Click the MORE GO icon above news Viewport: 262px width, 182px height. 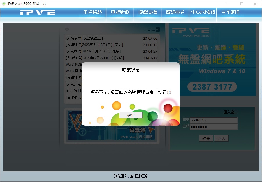coord(152,30)
